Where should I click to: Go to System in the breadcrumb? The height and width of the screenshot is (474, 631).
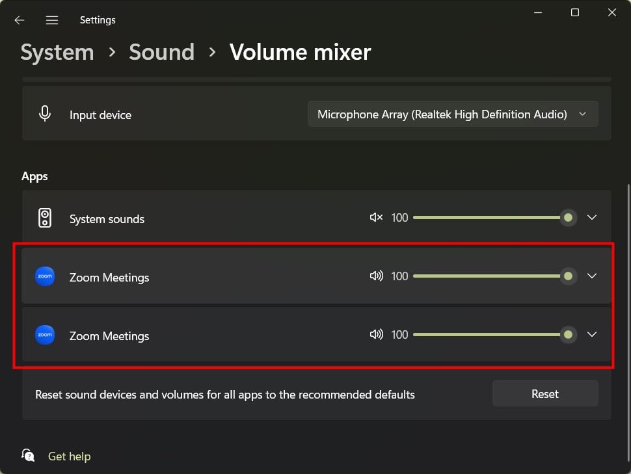57,52
